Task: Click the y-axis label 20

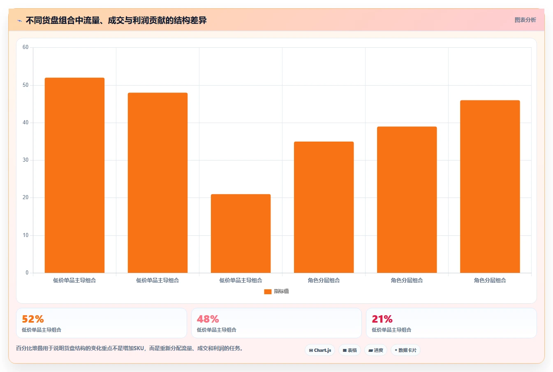Action: pos(25,198)
